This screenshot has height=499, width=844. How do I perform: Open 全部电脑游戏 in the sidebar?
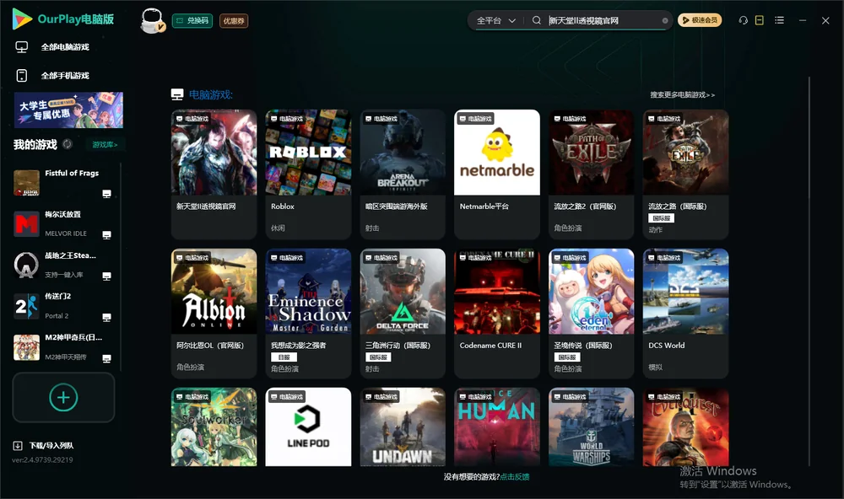click(x=52, y=47)
